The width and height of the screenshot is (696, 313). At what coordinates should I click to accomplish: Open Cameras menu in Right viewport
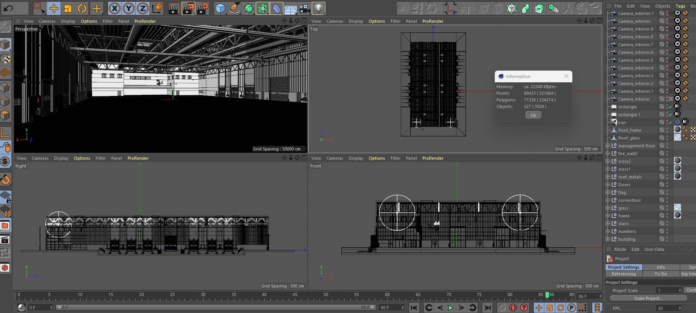40,158
